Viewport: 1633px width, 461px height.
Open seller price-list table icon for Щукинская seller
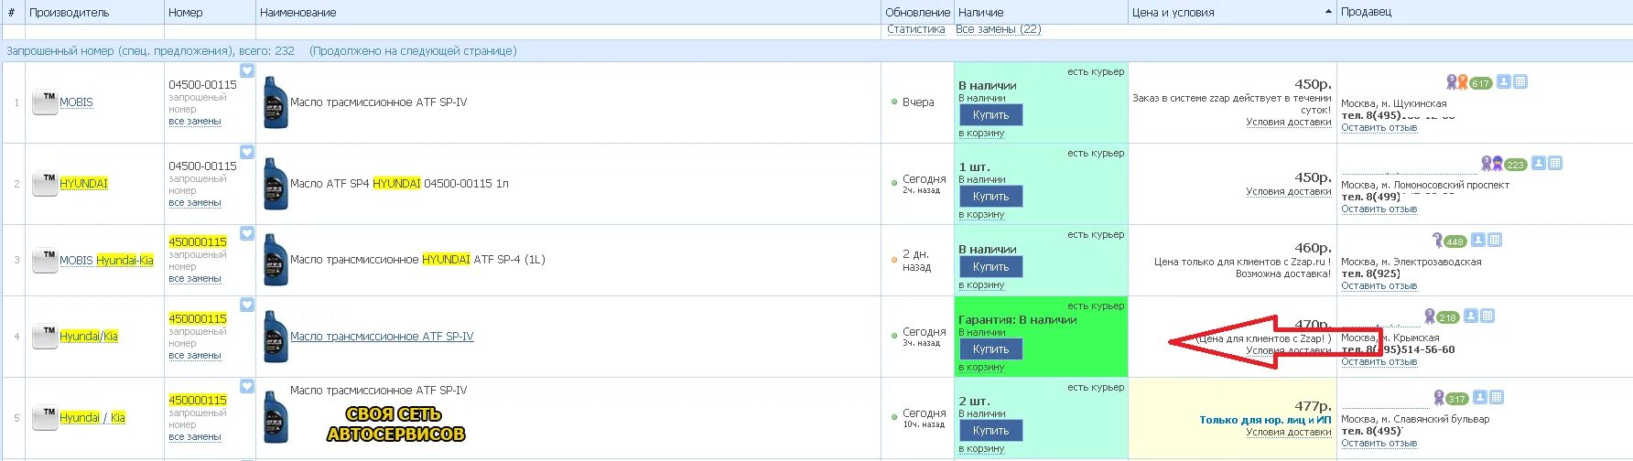(x=1520, y=81)
